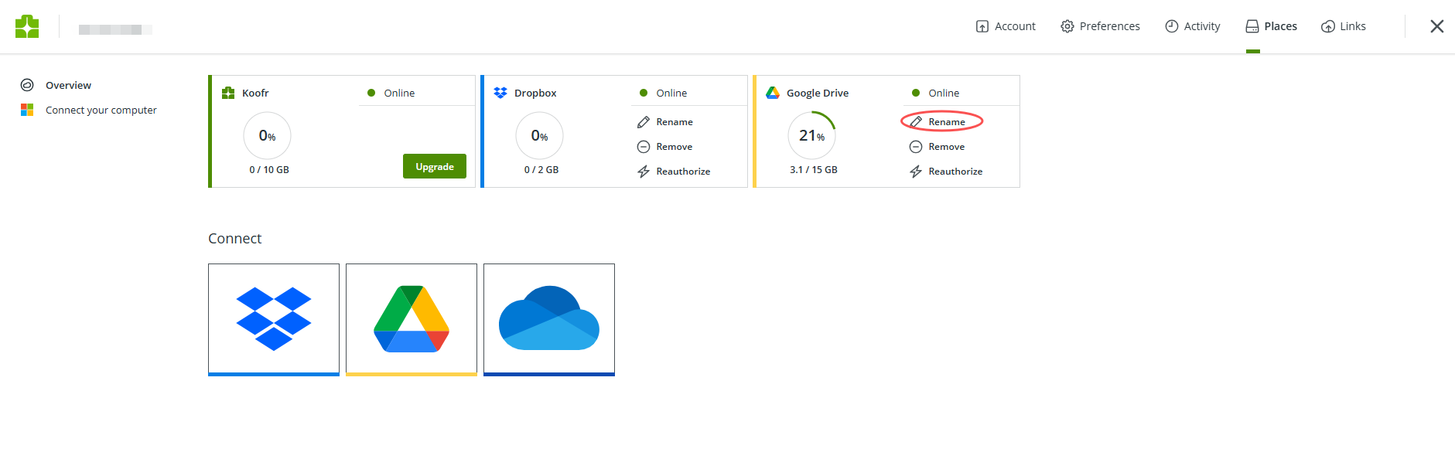Reauthorize the Google Drive place
This screenshot has width=1455, height=459.
tap(946, 172)
